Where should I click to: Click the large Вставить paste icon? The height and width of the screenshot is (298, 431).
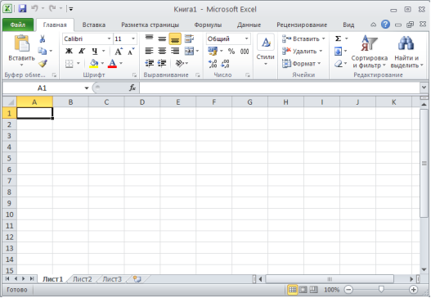pos(22,43)
